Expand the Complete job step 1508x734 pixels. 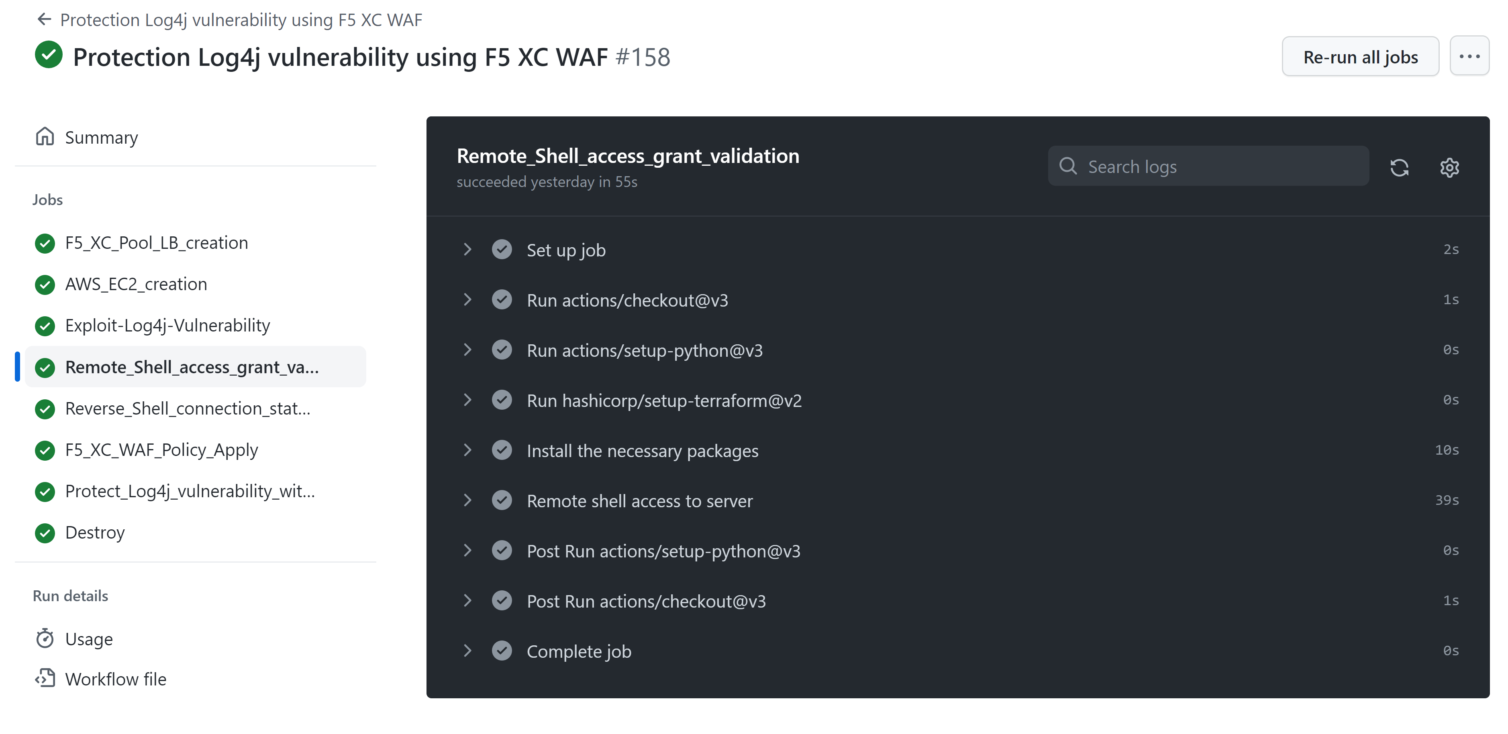pyautogui.click(x=467, y=651)
